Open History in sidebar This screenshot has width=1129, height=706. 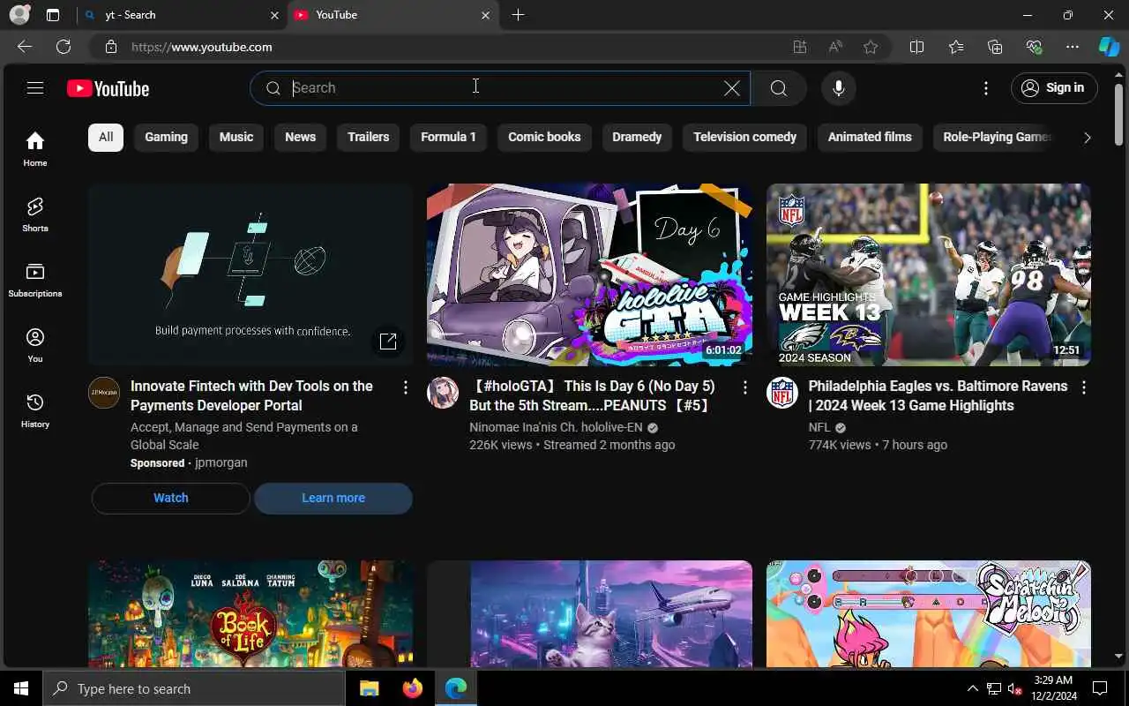35,410
